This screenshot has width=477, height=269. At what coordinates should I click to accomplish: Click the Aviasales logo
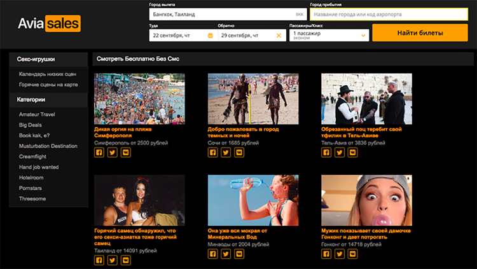pos(49,24)
